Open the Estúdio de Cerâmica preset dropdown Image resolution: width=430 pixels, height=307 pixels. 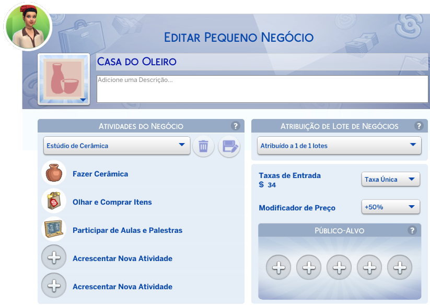click(117, 146)
